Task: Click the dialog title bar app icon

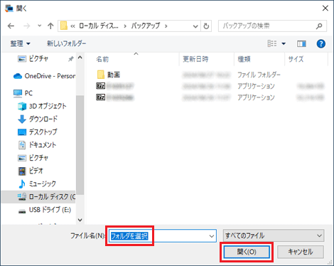Action: point(9,9)
